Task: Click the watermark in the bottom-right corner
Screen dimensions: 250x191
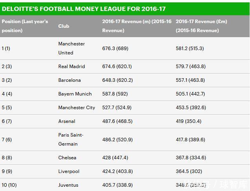Action: click(223, 184)
